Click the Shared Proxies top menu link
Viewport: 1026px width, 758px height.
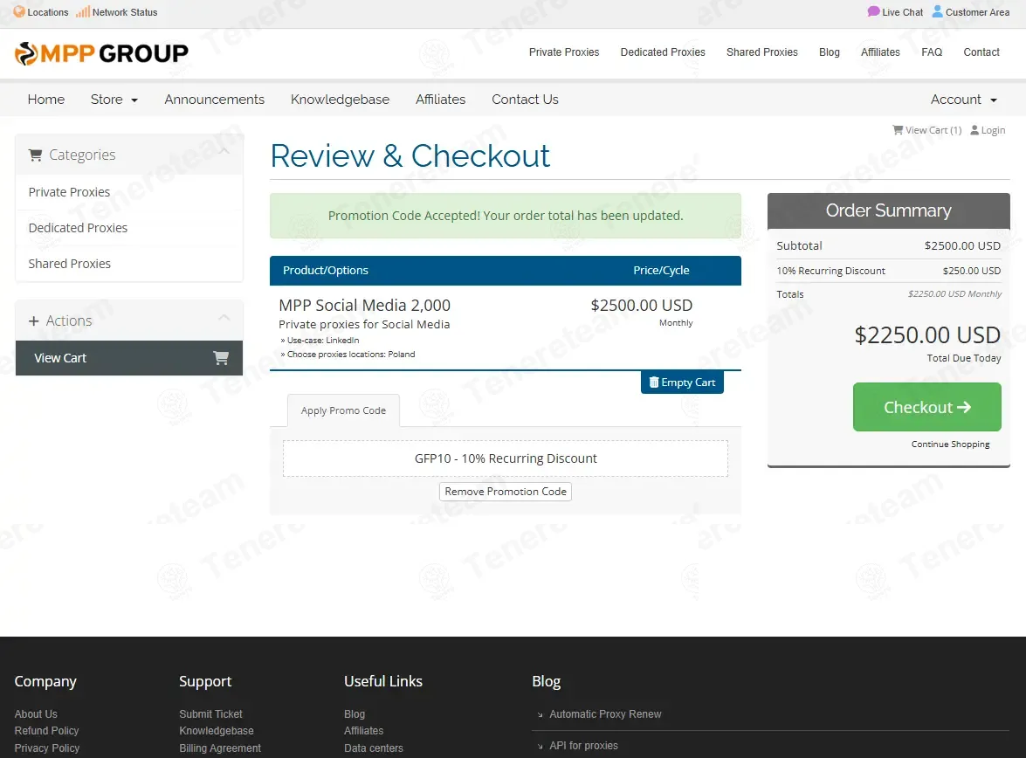(762, 52)
